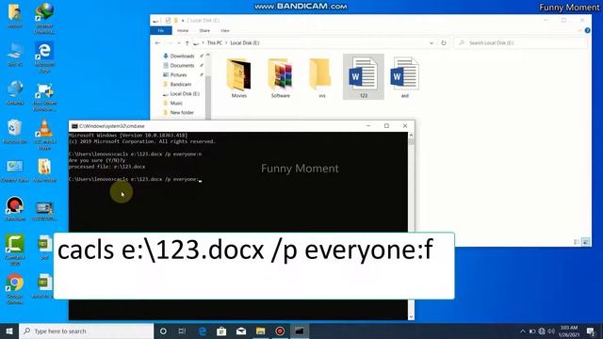
Task: Open the Network desktop icon
Action: [15, 93]
